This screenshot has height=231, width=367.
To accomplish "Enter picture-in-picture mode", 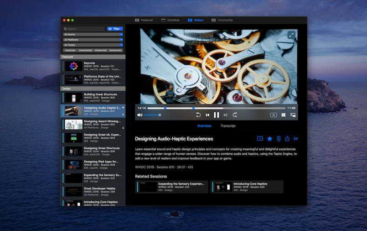I will 293,115.
